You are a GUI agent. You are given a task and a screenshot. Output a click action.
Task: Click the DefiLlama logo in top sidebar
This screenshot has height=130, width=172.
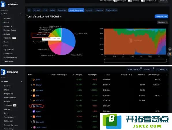[9, 4]
